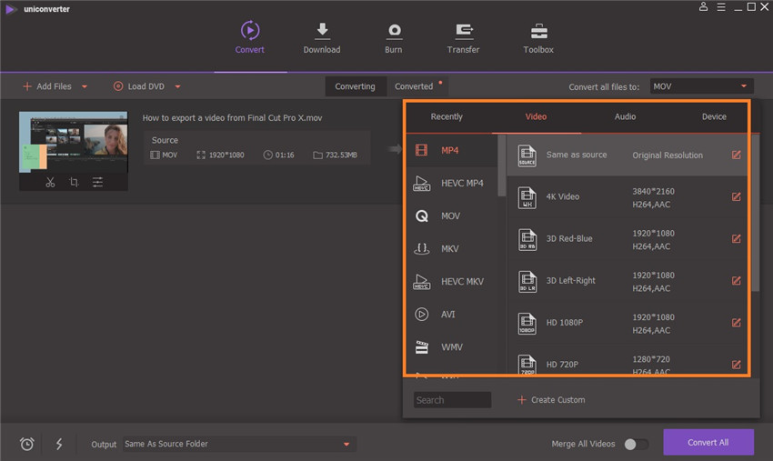Click the format Search field
Screen dimensions: 773x461
[452, 400]
